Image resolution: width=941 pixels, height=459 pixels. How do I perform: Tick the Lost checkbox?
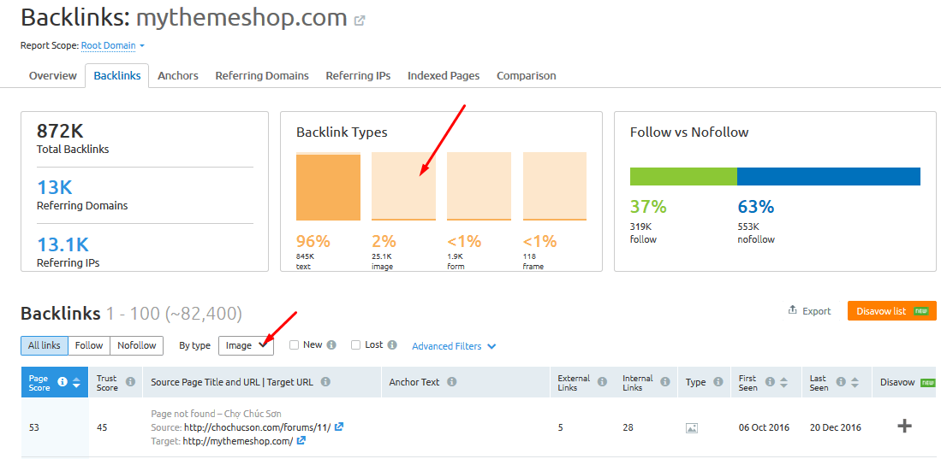tap(355, 345)
